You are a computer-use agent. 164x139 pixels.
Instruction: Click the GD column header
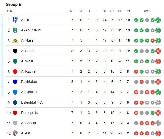[x=120, y=11]
